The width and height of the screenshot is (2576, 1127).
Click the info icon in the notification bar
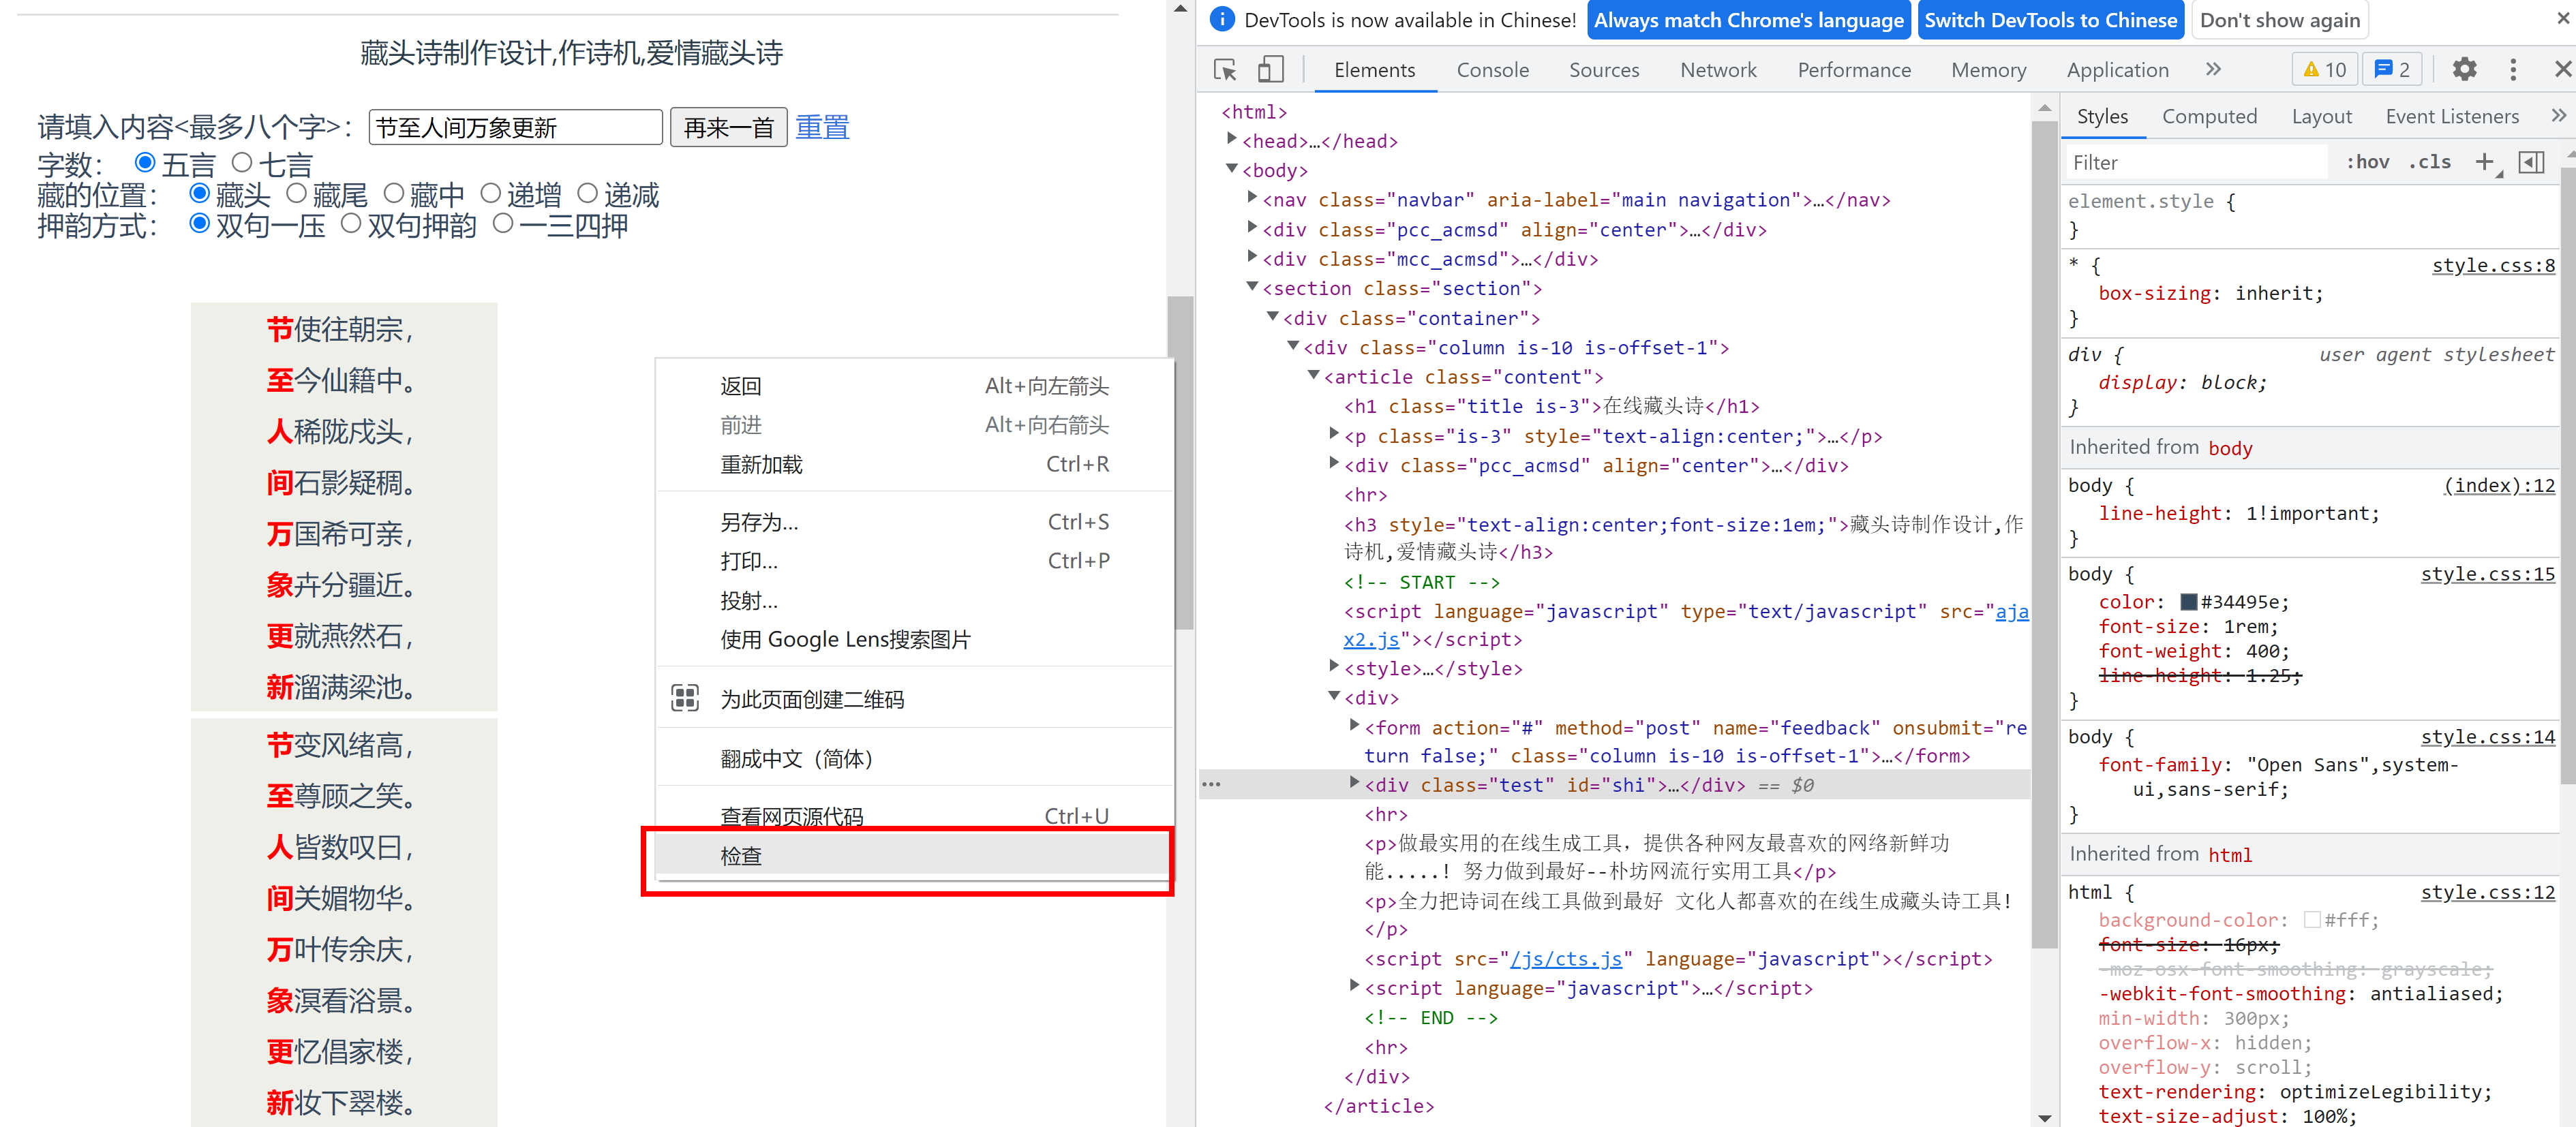coord(1222,19)
